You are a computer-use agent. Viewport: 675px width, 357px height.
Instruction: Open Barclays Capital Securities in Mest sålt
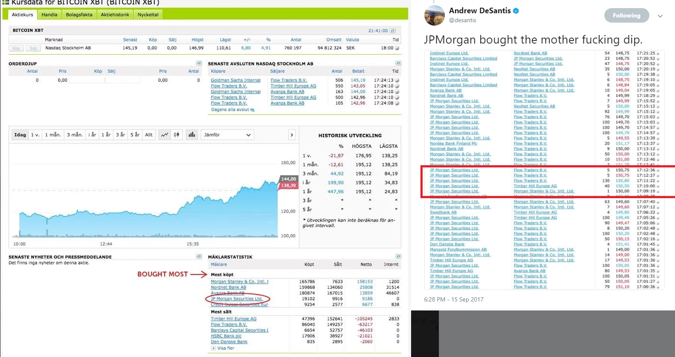tap(240, 330)
